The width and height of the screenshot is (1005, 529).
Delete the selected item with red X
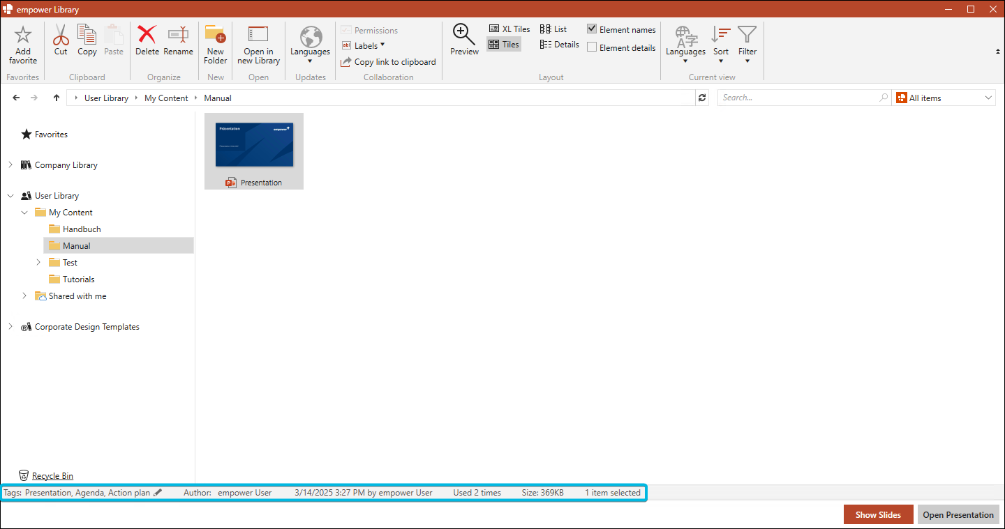pos(147,40)
